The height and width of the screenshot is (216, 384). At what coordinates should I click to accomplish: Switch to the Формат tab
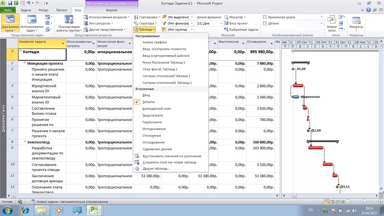coord(112,10)
